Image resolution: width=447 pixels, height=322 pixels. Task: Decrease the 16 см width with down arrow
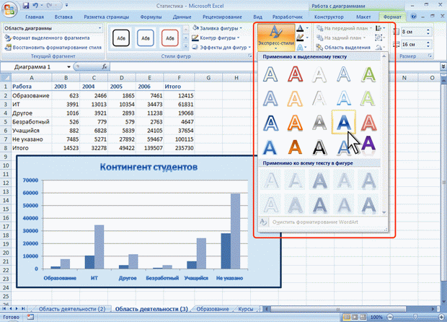(x=428, y=46)
